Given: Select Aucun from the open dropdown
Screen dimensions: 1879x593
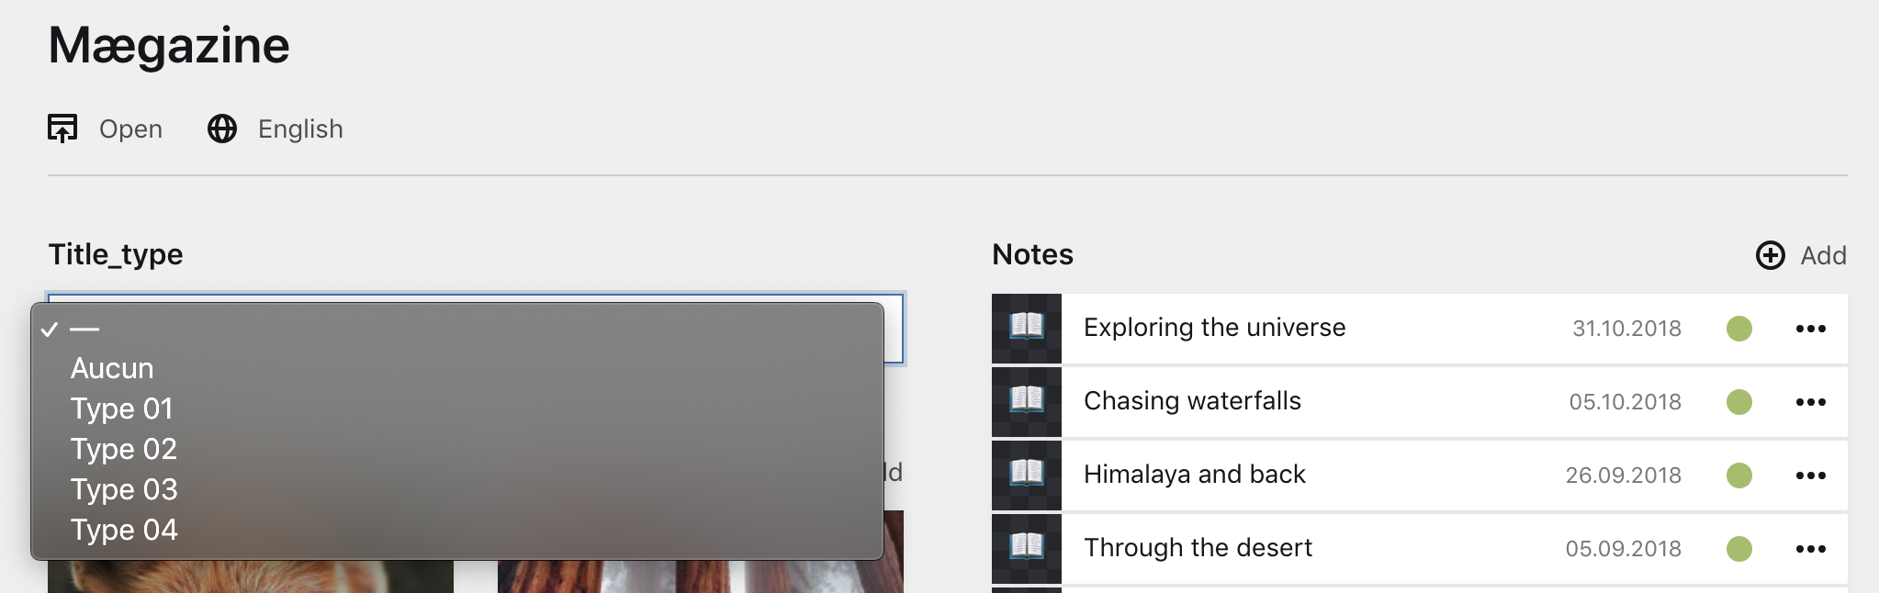Looking at the screenshot, I should click(x=113, y=367).
